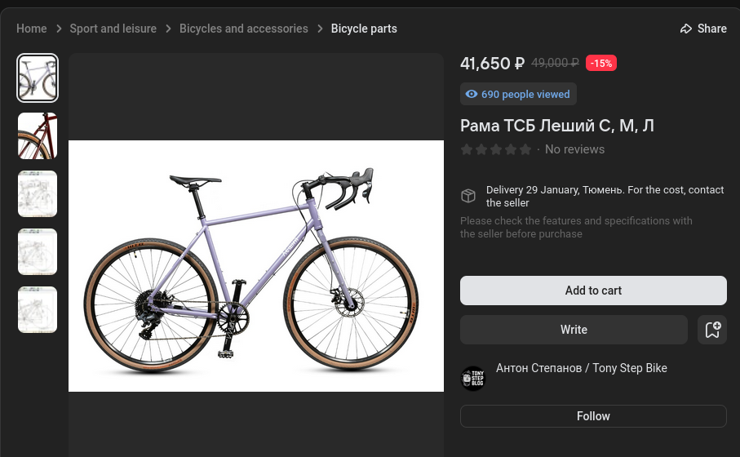This screenshot has height=457, width=740.
Task: Click the Write button to message seller
Action: [574, 330]
